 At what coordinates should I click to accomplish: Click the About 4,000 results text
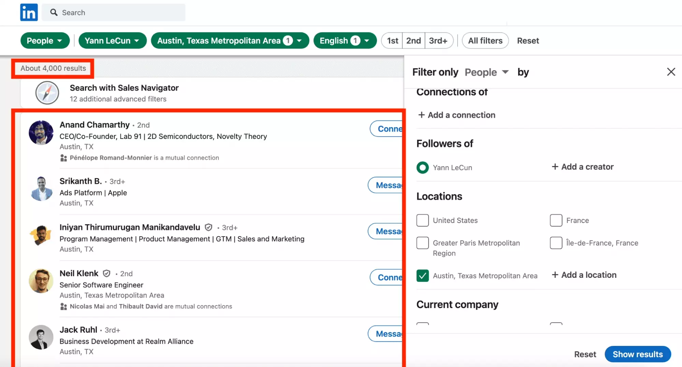coord(53,68)
